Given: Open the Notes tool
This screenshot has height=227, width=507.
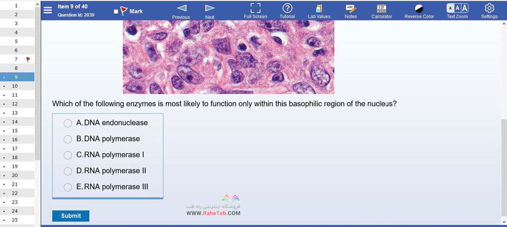Looking at the screenshot, I should (350, 9).
